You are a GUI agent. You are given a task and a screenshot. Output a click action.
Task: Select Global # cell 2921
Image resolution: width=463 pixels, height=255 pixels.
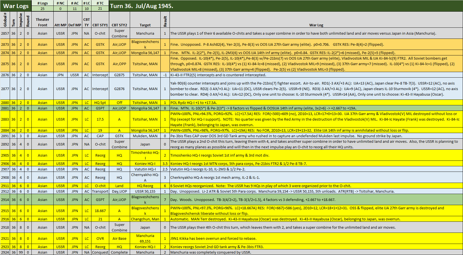5,238
